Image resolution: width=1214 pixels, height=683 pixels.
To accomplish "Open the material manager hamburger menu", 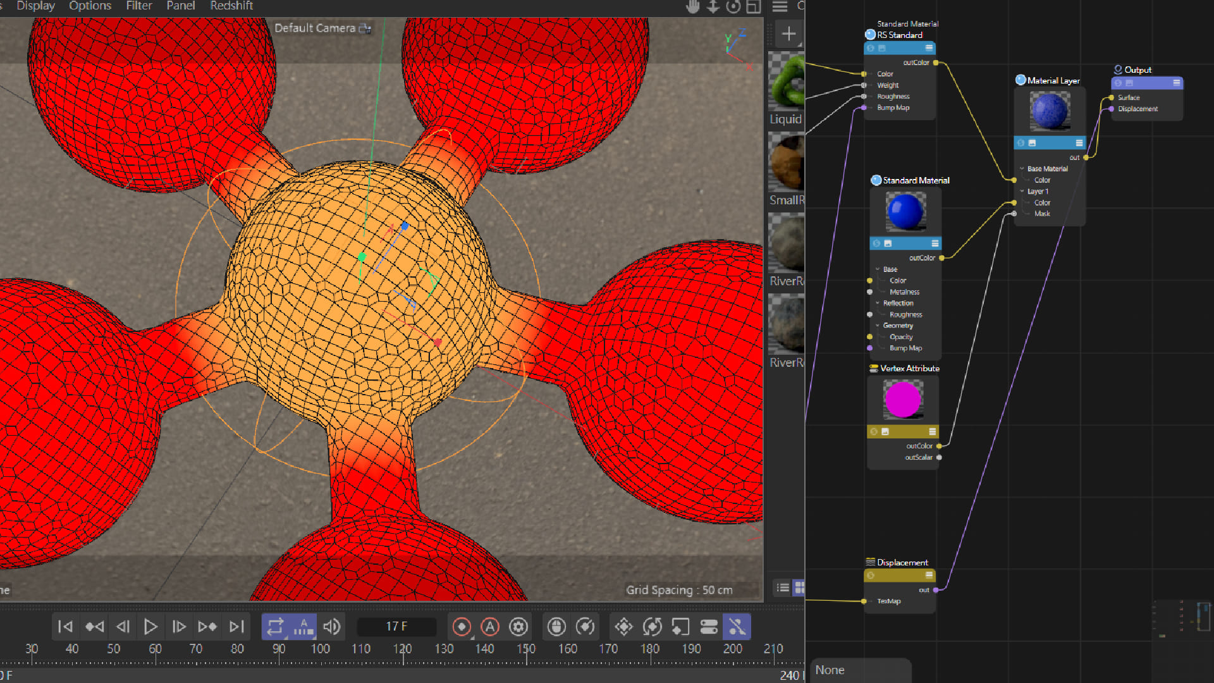I will pyautogui.click(x=780, y=6).
